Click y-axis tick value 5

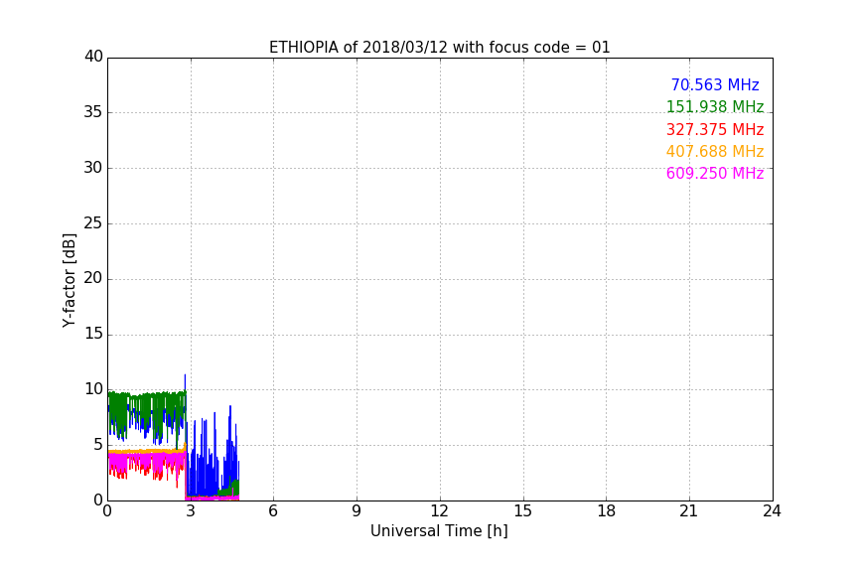tap(98, 445)
